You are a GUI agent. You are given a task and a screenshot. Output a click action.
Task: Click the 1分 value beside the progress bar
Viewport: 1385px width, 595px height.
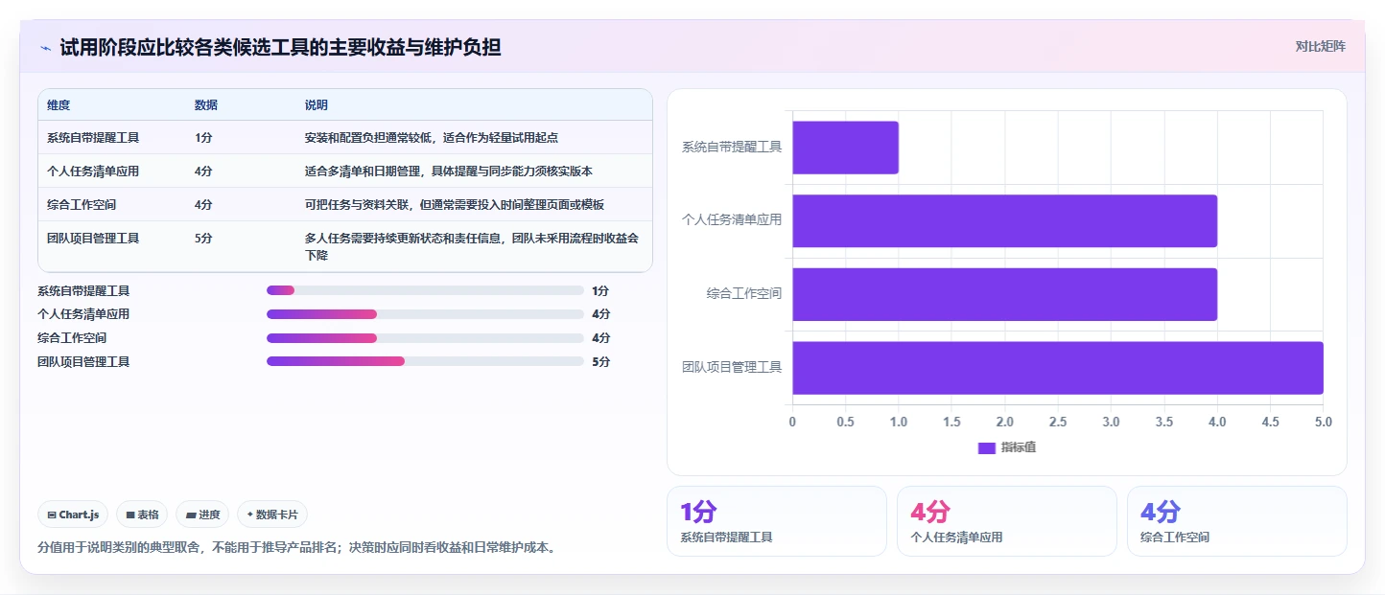[600, 291]
